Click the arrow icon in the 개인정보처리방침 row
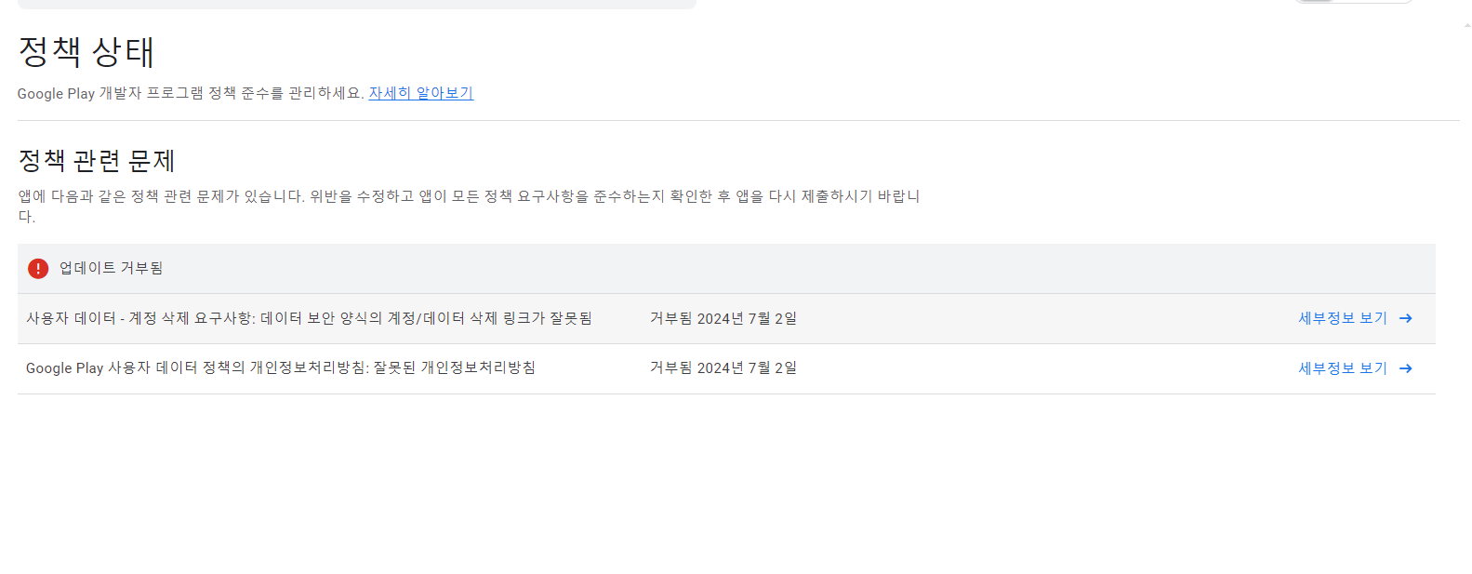1472x574 pixels. tap(1406, 368)
